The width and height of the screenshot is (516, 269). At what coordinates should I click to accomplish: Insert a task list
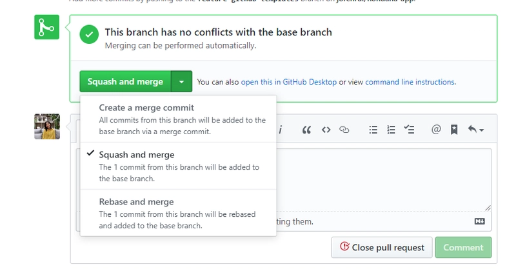point(409,130)
